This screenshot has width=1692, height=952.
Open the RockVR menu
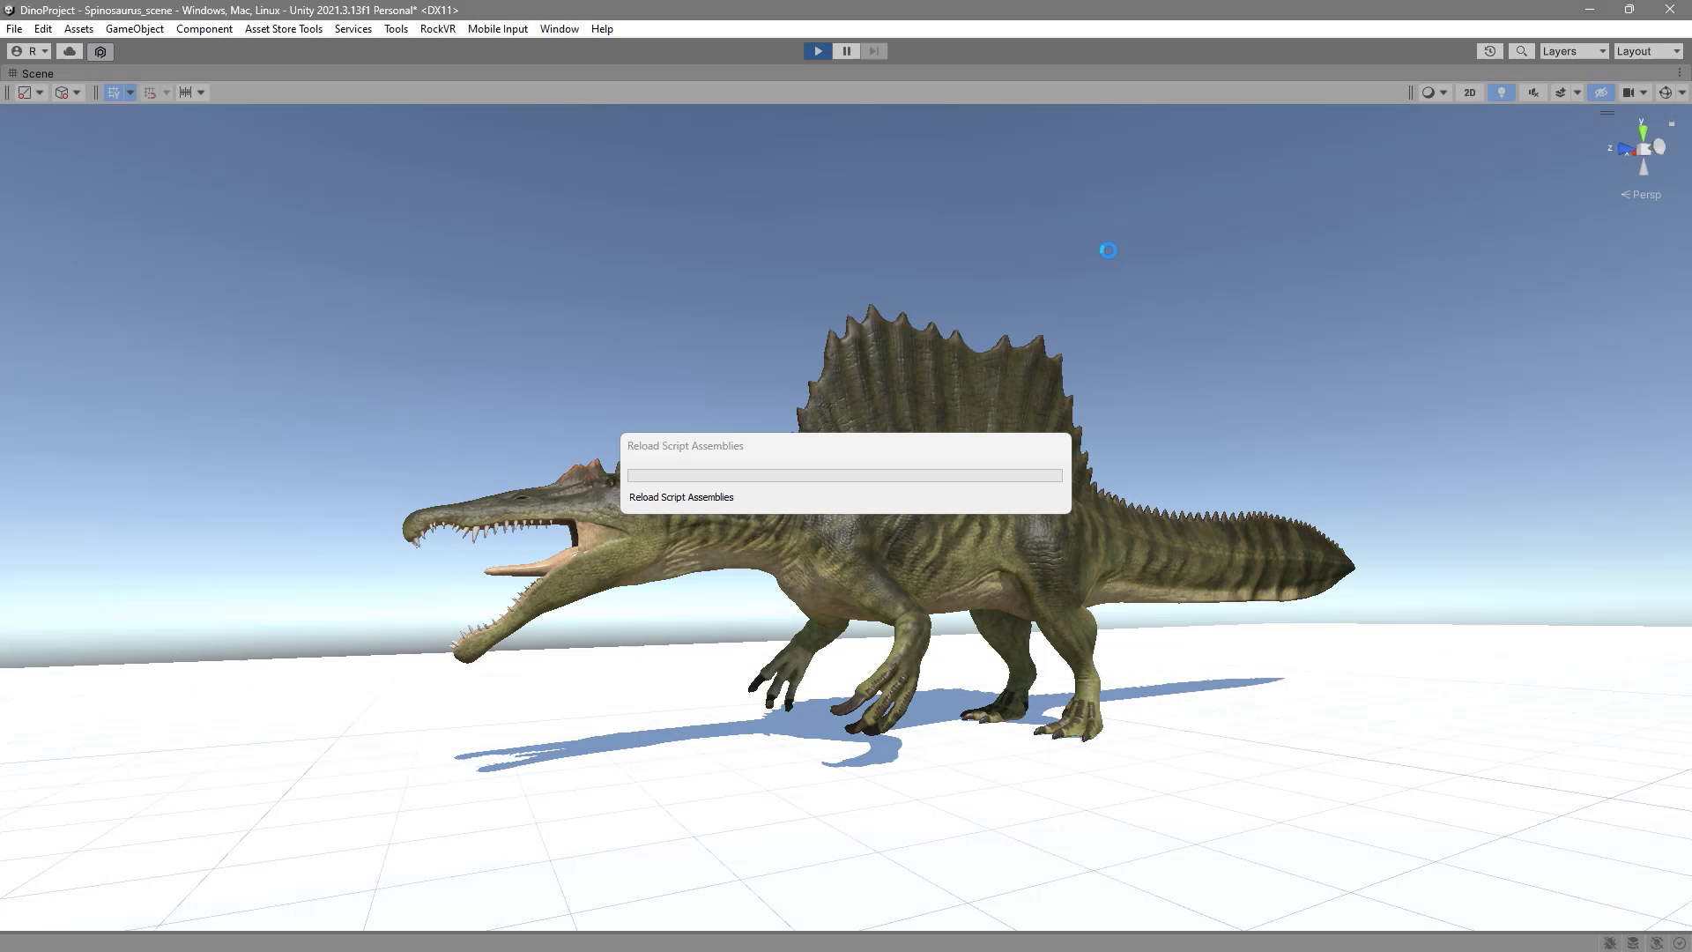tap(438, 29)
